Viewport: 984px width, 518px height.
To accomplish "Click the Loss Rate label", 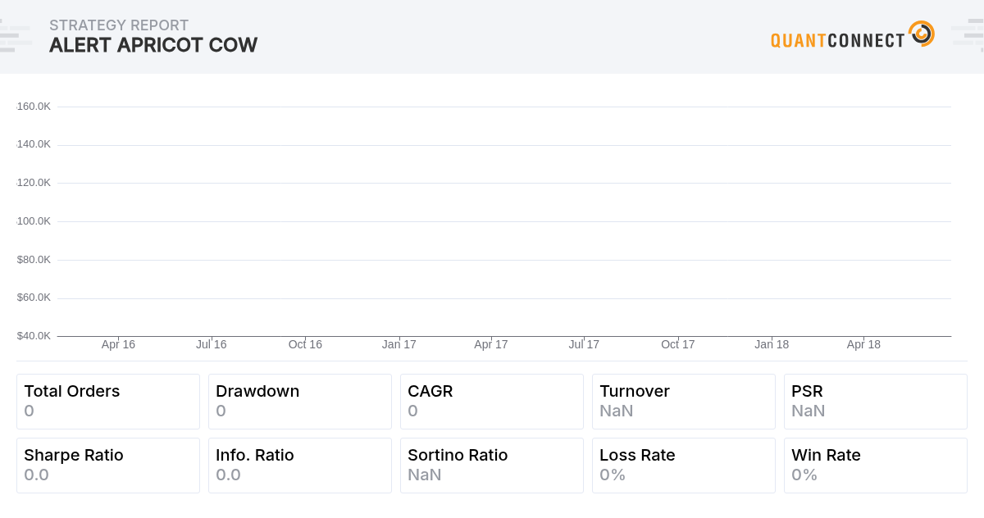I will [x=637, y=455].
